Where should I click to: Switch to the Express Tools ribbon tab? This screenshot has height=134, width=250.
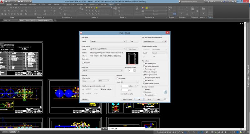pos(93,4)
